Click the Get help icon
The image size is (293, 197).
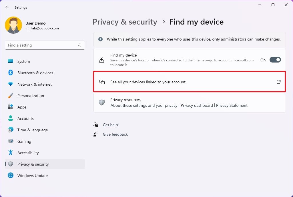(96, 125)
